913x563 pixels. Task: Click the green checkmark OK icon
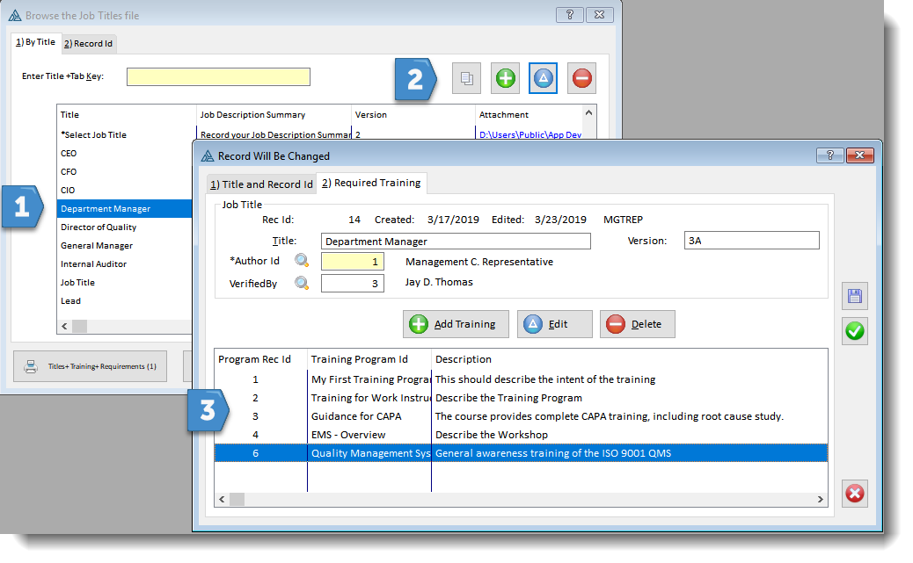[854, 331]
